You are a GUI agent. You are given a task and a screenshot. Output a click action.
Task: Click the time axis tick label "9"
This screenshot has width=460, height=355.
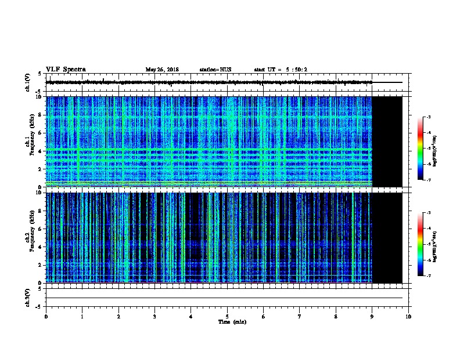click(372, 316)
